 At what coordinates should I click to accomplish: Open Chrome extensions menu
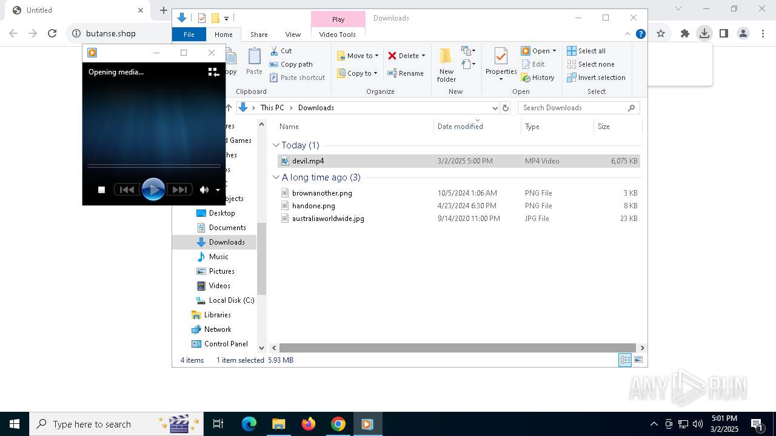tap(685, 34)
